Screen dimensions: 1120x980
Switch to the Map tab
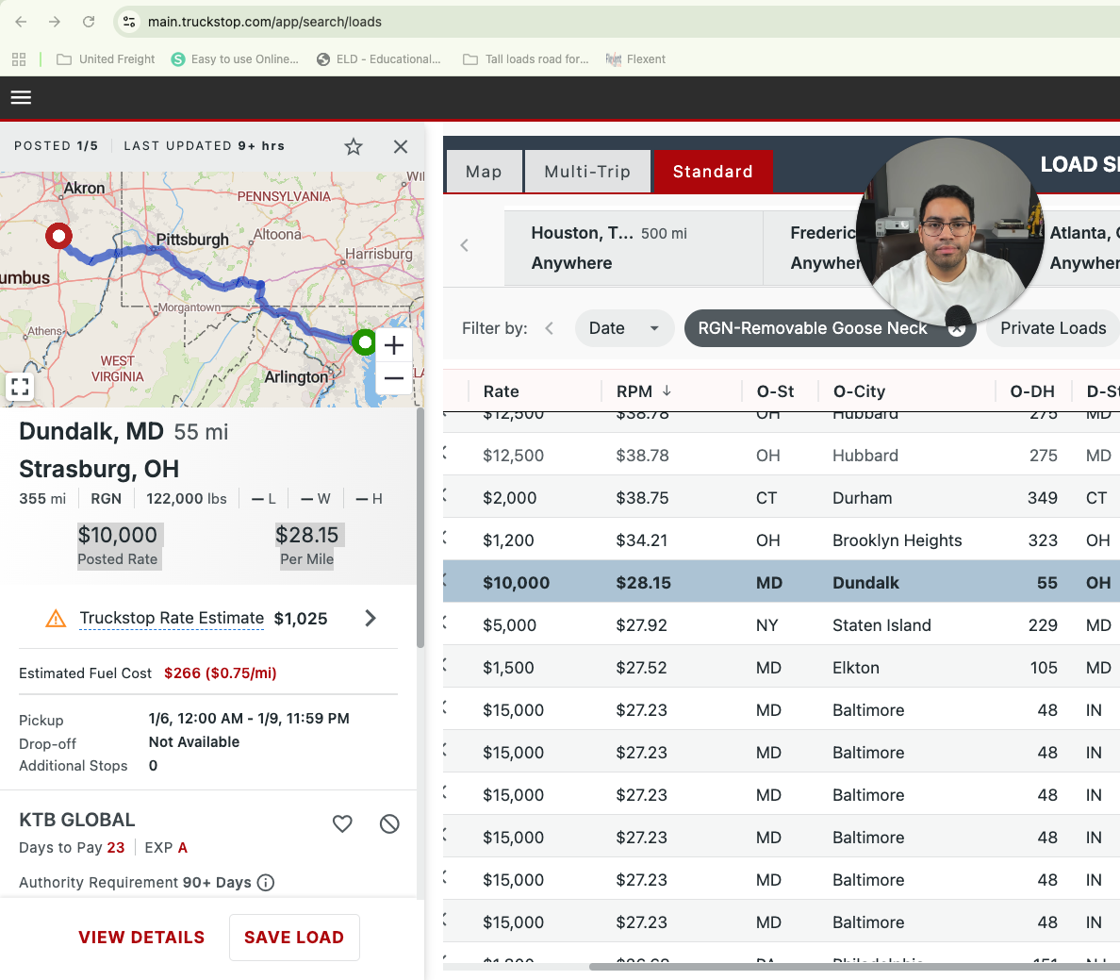[x=484, y=172]
